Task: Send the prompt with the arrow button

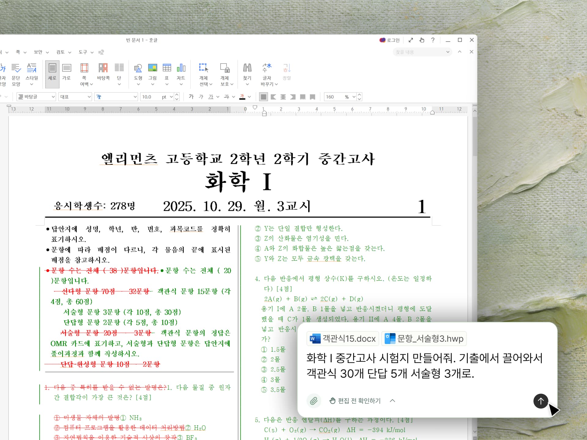Action: [541, 401]
